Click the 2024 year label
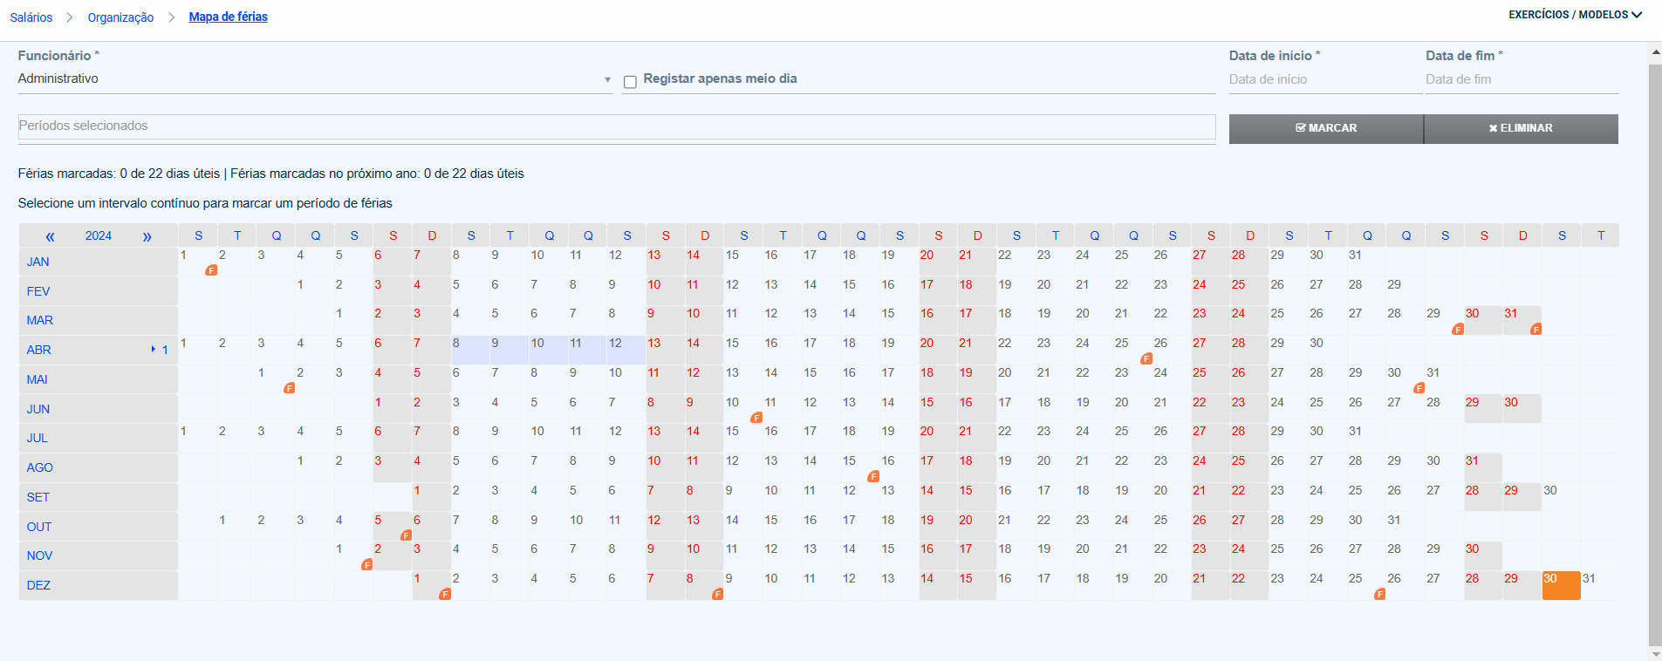This screenshot has width=1662, height=661. click(99, 236)
